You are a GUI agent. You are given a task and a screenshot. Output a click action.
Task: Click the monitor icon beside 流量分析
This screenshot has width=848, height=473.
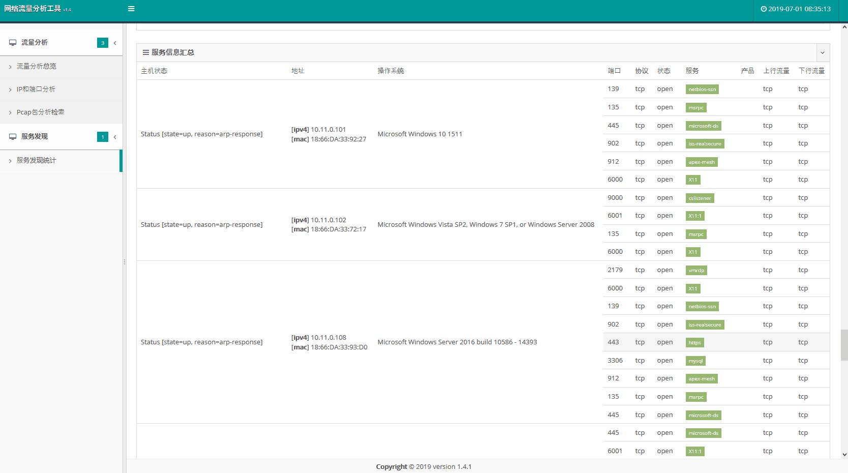click(13, 43)
